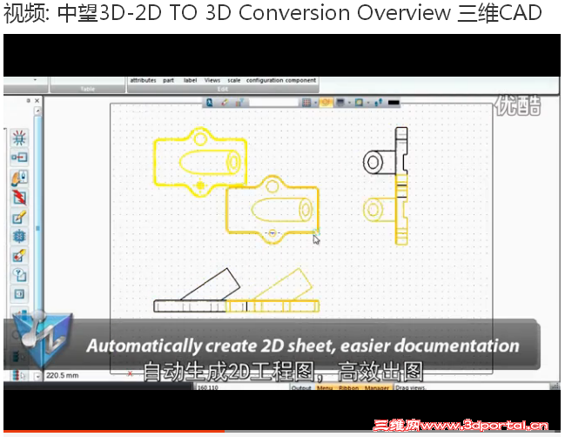565x437 pixels.
Task: Click the component ribbon command
Action: 301,80
